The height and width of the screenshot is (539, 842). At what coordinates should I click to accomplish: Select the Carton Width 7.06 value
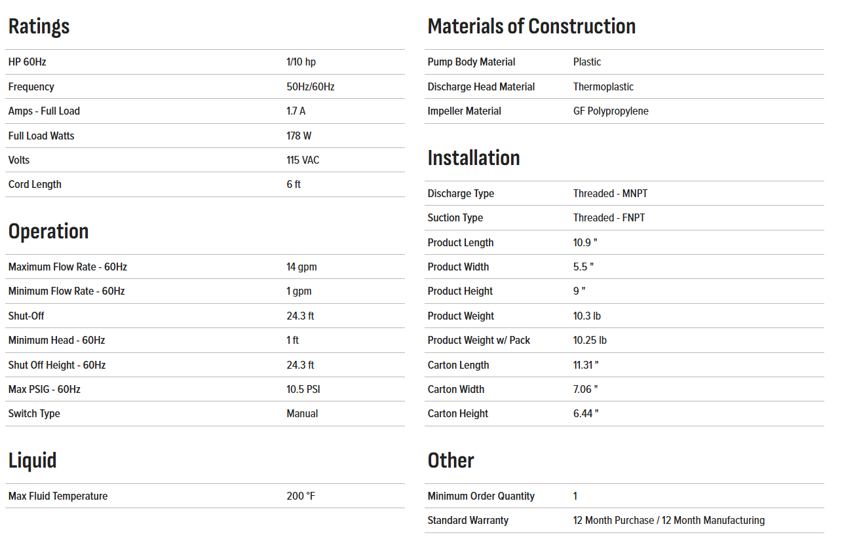point(585,389)
